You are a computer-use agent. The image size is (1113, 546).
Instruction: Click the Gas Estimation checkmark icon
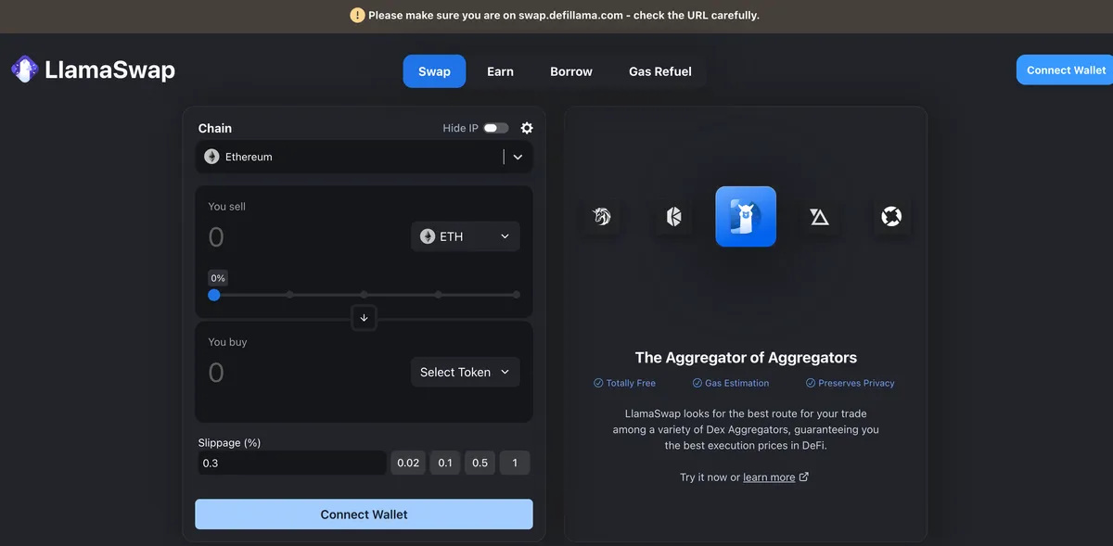pos(697,383)
